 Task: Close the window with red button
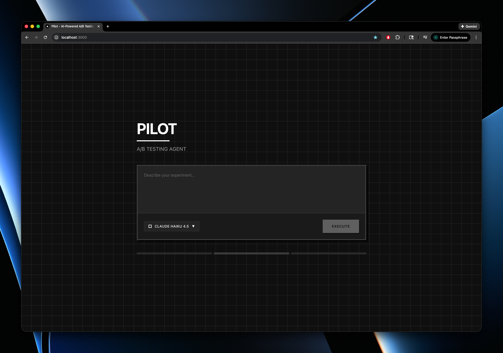[26, 26]
